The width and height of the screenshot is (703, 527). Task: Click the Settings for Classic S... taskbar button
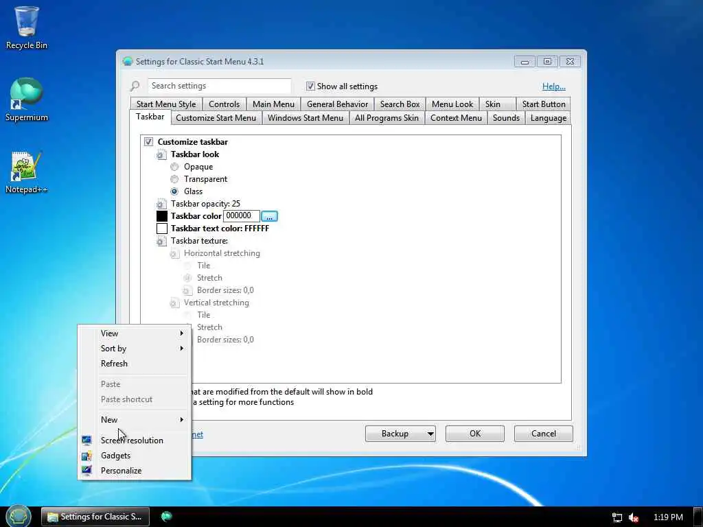point(95,517)
